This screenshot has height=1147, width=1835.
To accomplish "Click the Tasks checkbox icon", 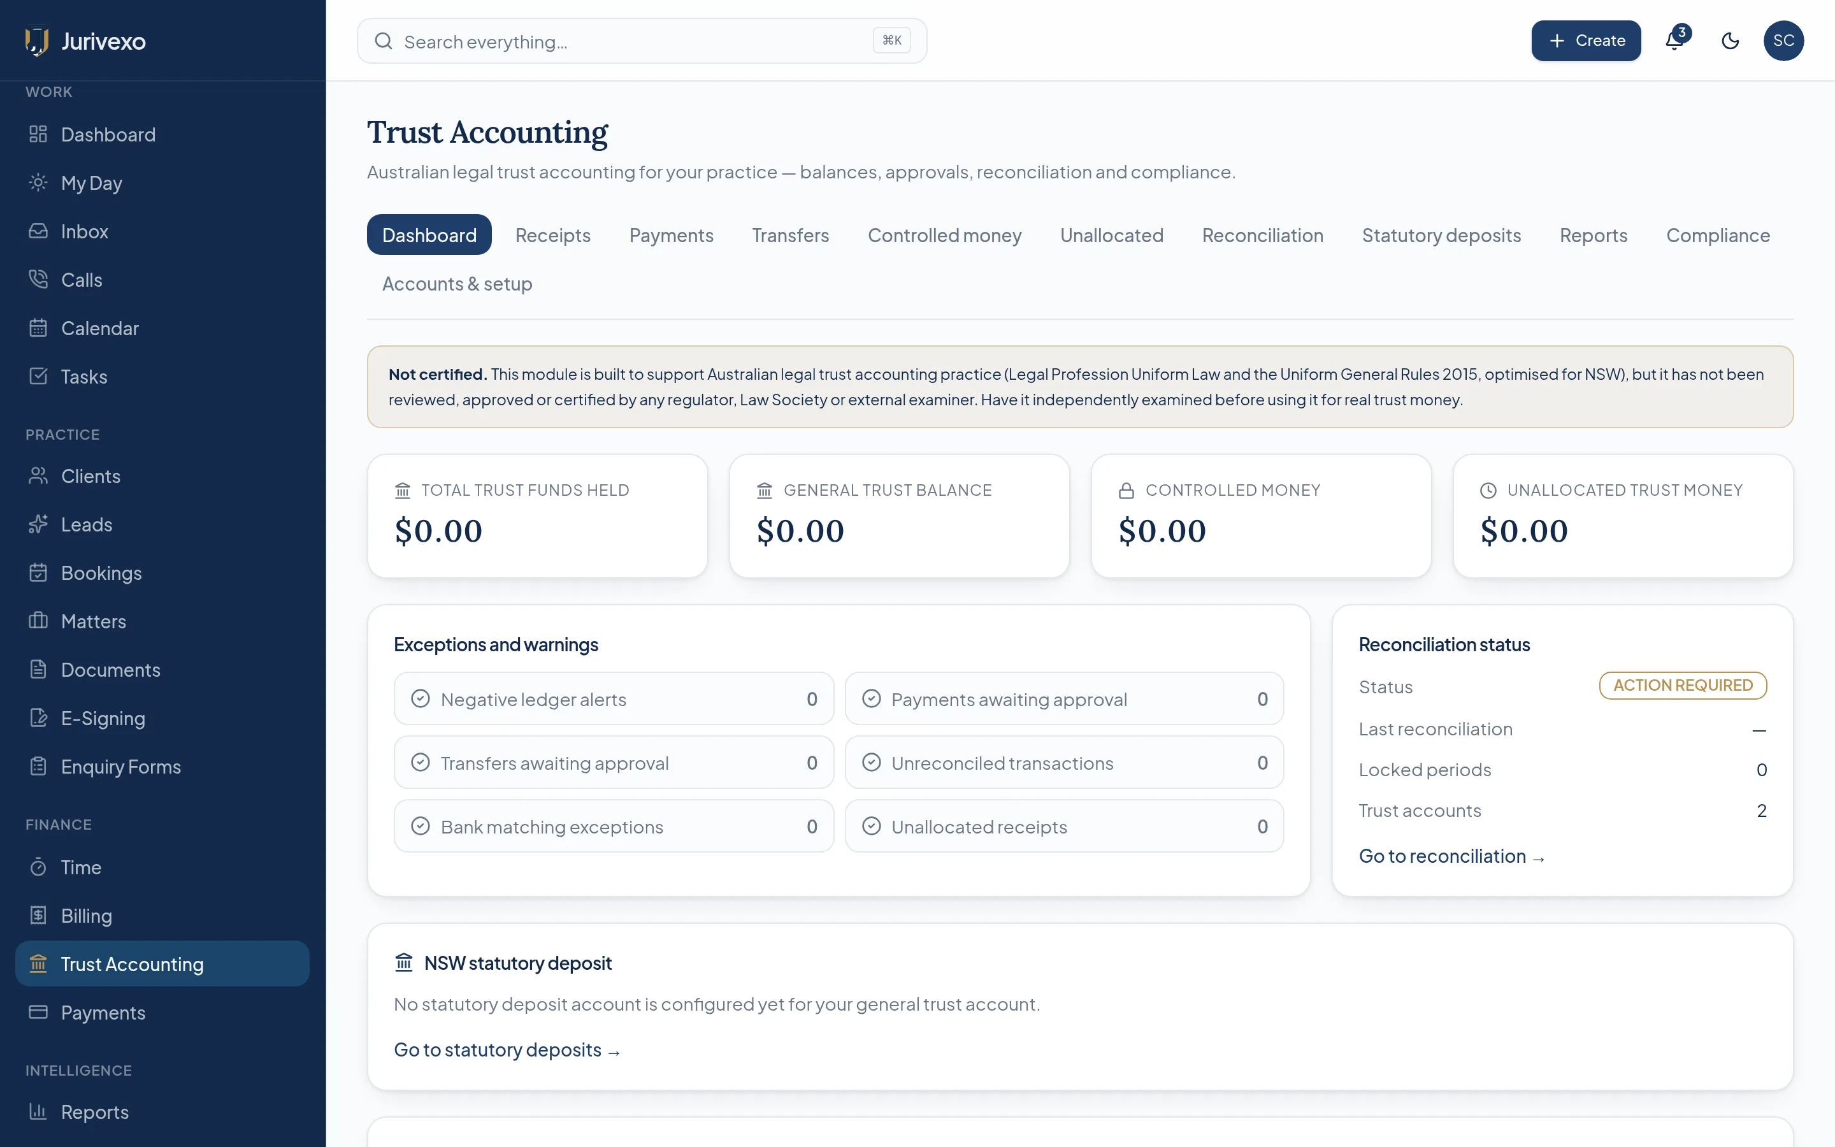I will (x=38, y=376).
